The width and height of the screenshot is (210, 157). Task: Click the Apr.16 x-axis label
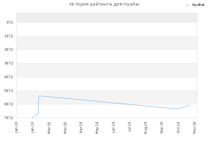pyautogui.click(x=81, y=127)
